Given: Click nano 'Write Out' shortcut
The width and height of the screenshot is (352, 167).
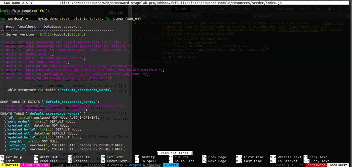Looking at the screenshot, I should pyautogui.click(x=46, y=157).
